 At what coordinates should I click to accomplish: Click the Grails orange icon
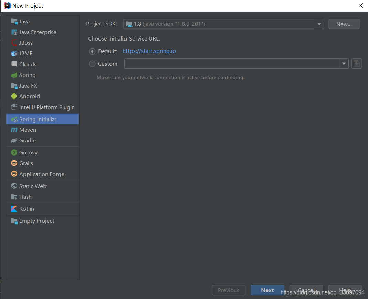click(x=14, y=163)
